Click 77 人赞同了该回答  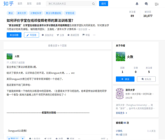pyautogui.click(x=15, y=63)
